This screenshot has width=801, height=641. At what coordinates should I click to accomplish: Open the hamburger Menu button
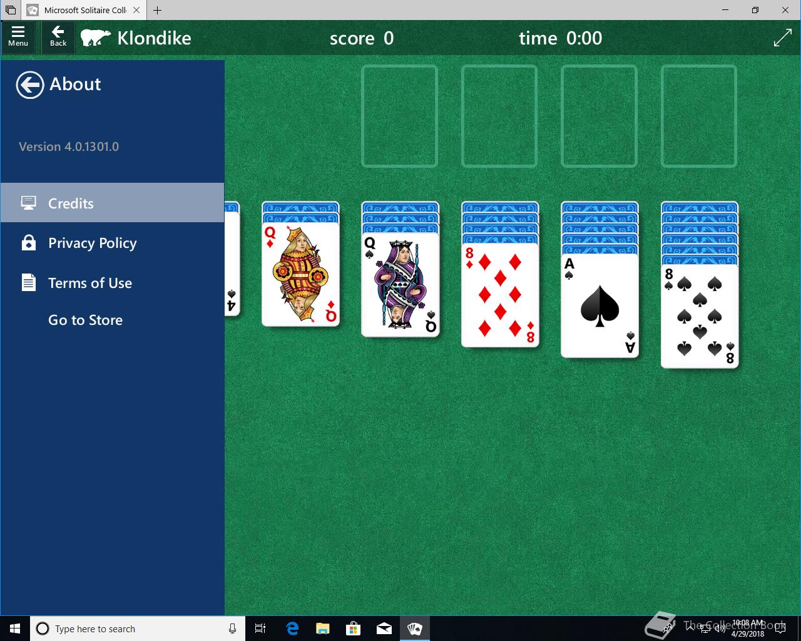(x=18, y=37)
